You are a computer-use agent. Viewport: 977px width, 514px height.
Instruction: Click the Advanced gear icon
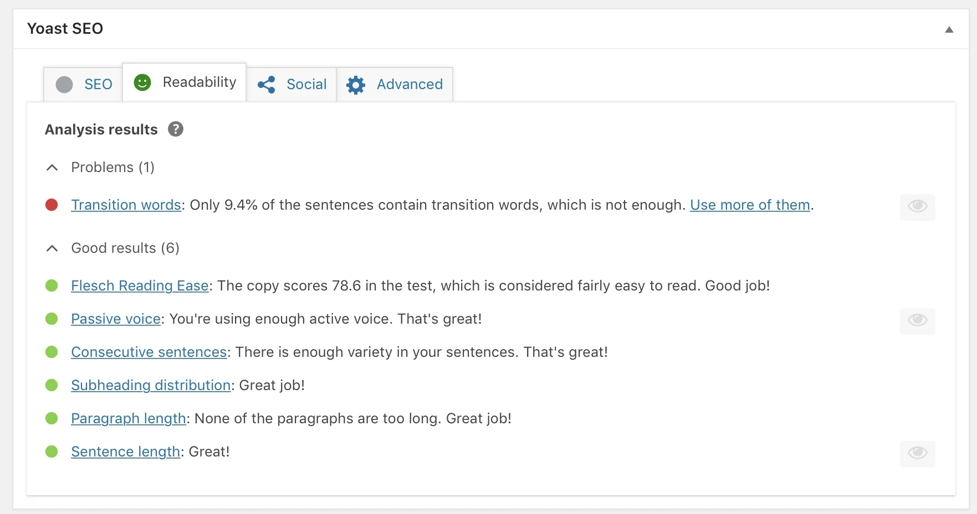(356, 85)
